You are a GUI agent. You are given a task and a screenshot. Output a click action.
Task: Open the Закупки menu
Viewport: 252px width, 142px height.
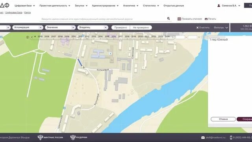click(81, 6)
